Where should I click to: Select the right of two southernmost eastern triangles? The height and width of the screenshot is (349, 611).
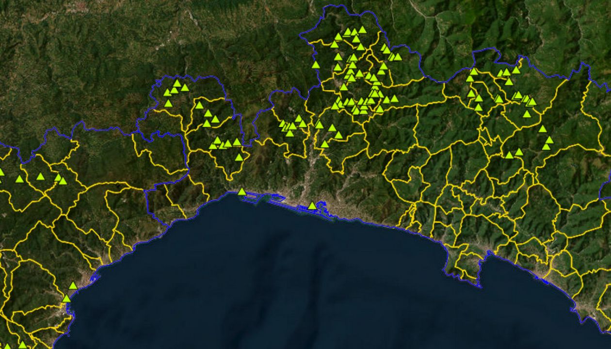(519, 152)
